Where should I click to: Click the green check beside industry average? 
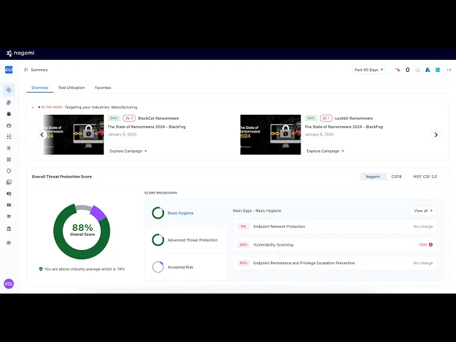click(41, 269)
